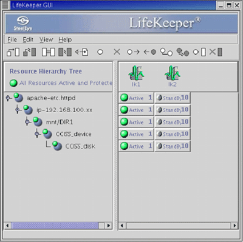Click the window menu icon in the title bar
The height and width of the screenshot is (242, 243).
tap(5, 5)
